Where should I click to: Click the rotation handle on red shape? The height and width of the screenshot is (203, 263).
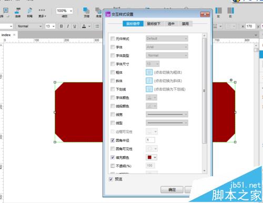point(231,80)
